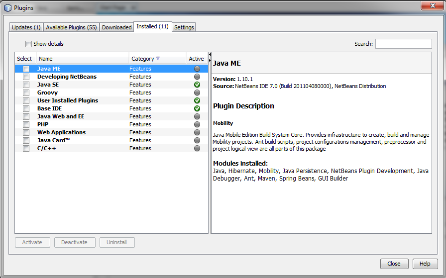The height and width of the screenshot is (278, 446).
Task: Open the Downloaded tab
Action: click(116, 27)
